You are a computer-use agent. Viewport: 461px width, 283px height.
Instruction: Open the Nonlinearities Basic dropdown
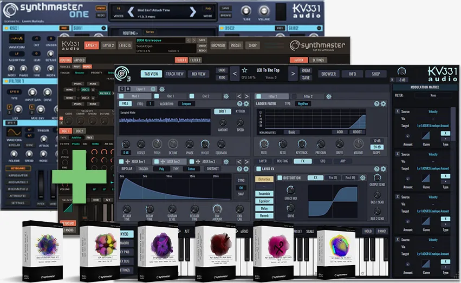(291, 132)
